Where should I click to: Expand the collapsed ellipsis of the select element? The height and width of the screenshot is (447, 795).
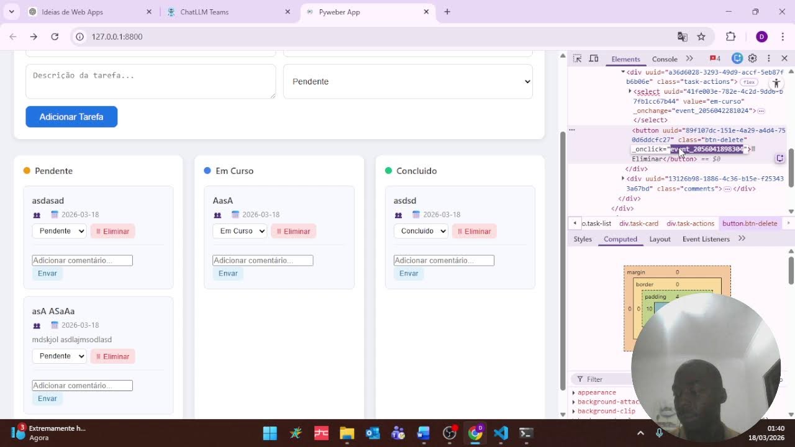click(x=761, y=111)
